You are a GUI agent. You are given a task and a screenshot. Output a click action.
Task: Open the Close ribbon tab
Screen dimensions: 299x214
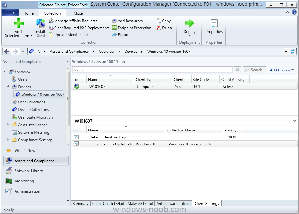78,13
